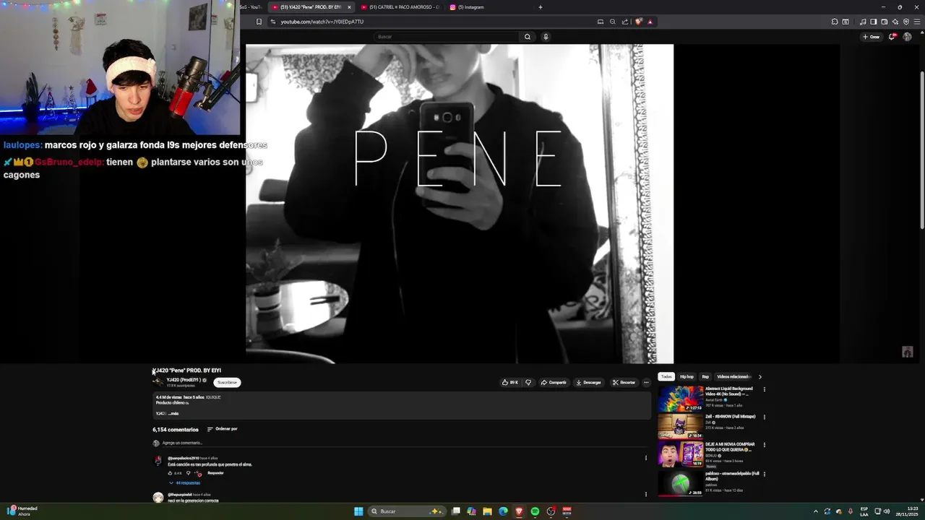925x520 pixels.
Task: Play the PENE video in player
Action: click(x=460, y=204)
